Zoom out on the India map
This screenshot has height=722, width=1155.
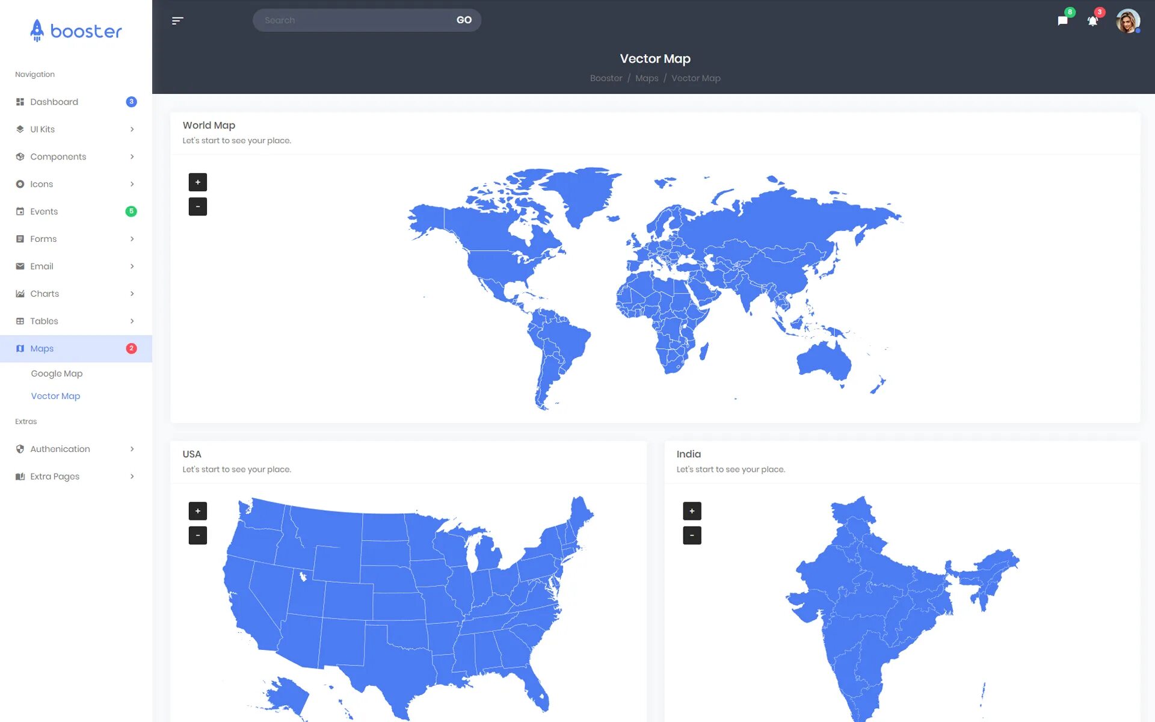click(x=692, y=535)
